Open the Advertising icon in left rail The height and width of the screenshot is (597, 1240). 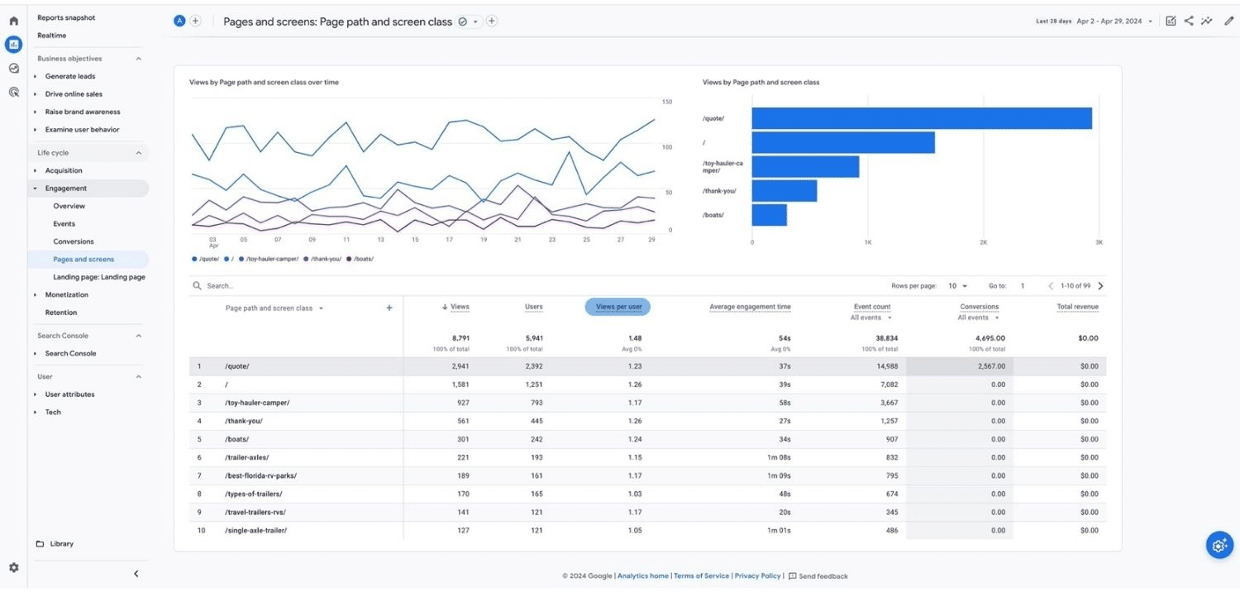coord(13,92)
